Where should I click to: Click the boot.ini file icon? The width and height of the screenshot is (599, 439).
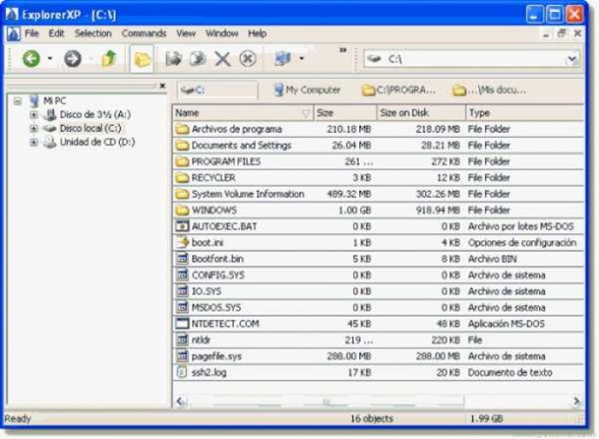pyautogui.click(x=182, y=242)
